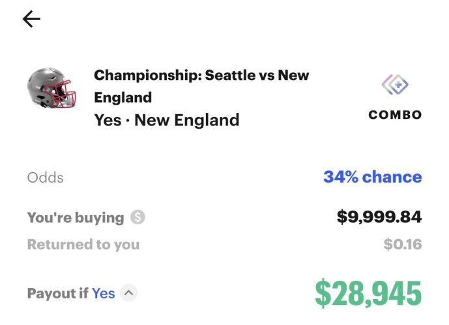Screen dimensions: 449x325
Task: Click the dollar coin icon beside You're buying
Action: [138, 217]
